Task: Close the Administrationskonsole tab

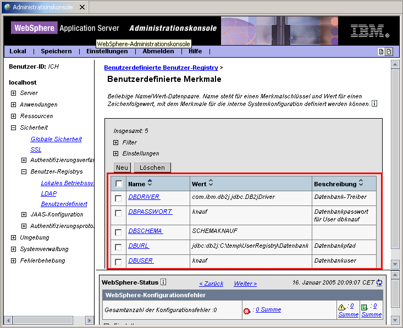Action: (82, 7)
